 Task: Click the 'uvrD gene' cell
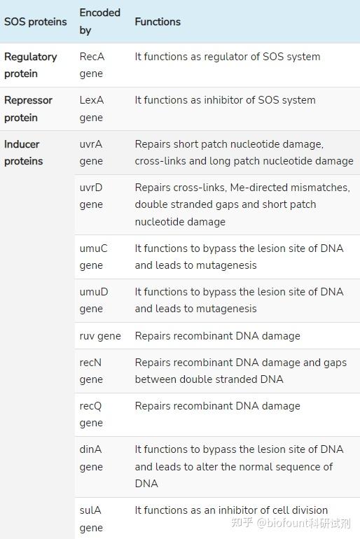pos(91,196)
